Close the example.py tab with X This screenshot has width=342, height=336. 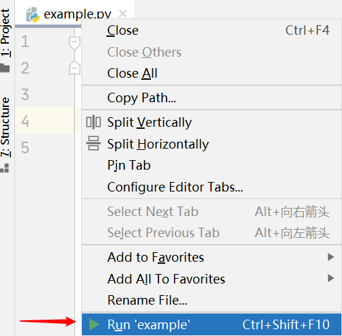[x=123, y=14]
